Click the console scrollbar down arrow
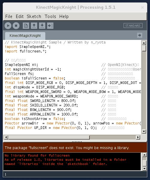Screen dimensions: 150x180 point(145,169)
